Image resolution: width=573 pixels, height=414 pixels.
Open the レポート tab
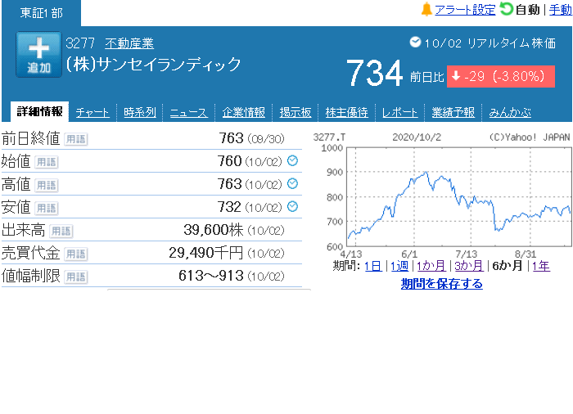399,112
